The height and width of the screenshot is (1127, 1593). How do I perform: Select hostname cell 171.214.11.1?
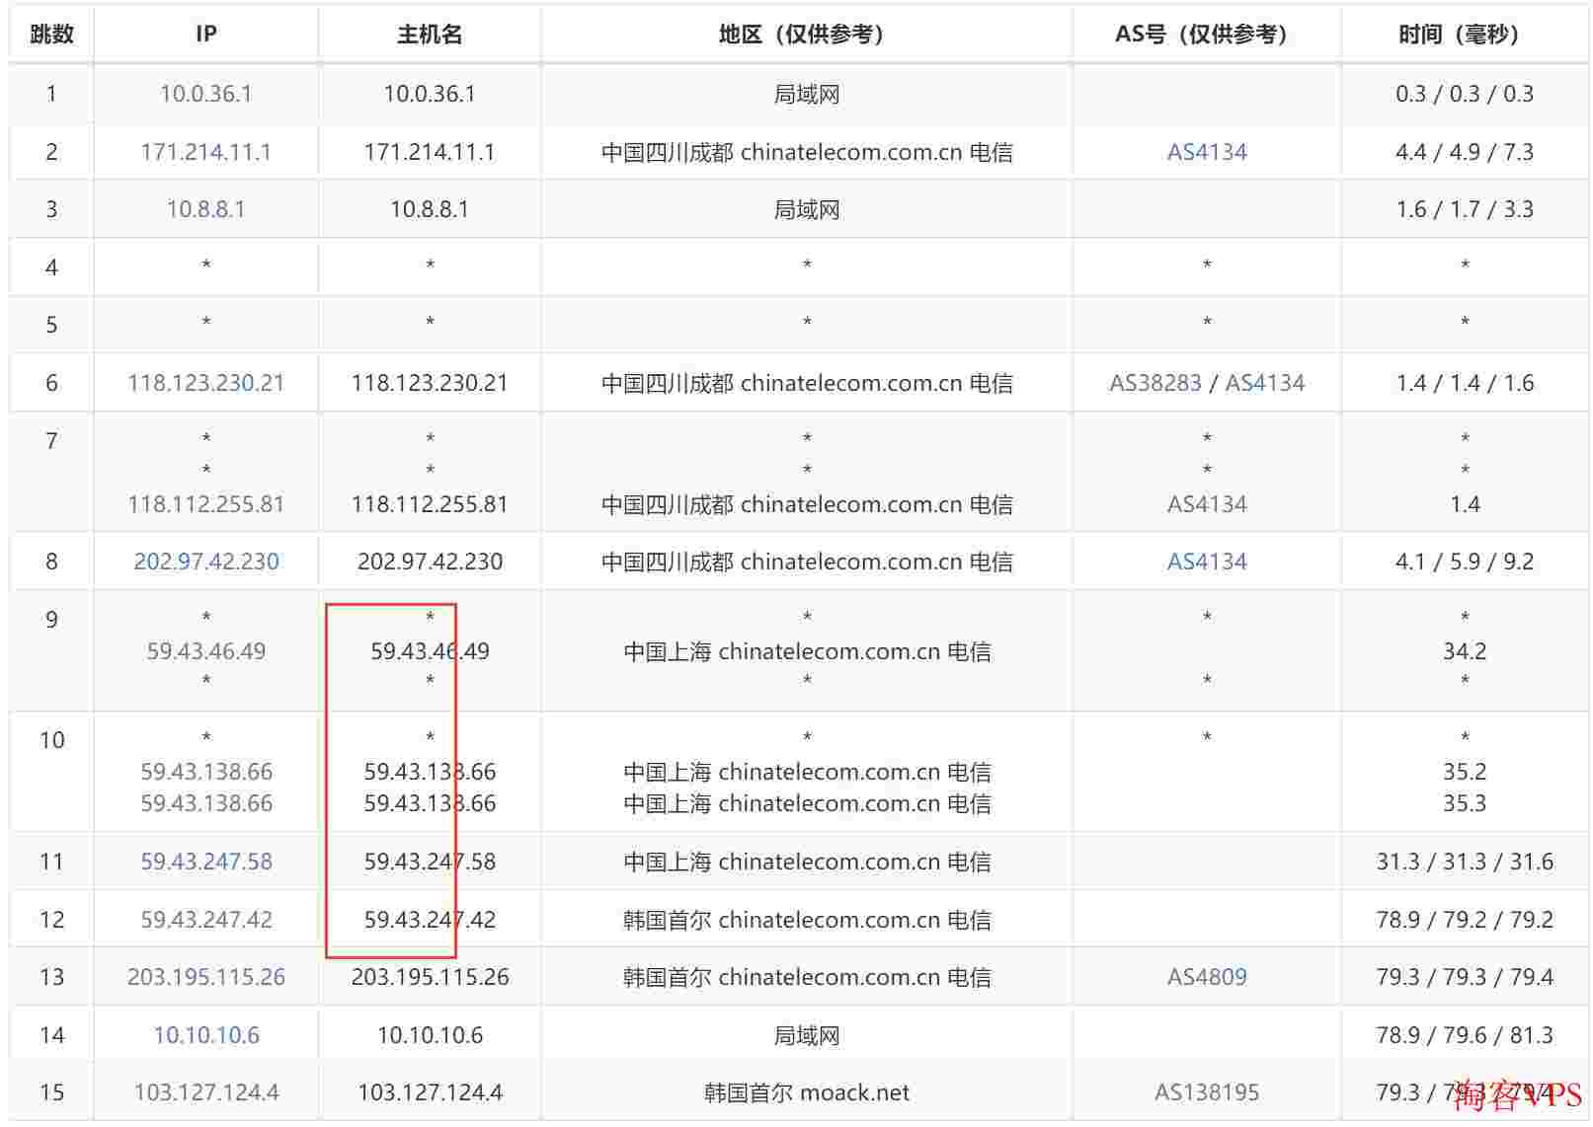tap(430, 152)
